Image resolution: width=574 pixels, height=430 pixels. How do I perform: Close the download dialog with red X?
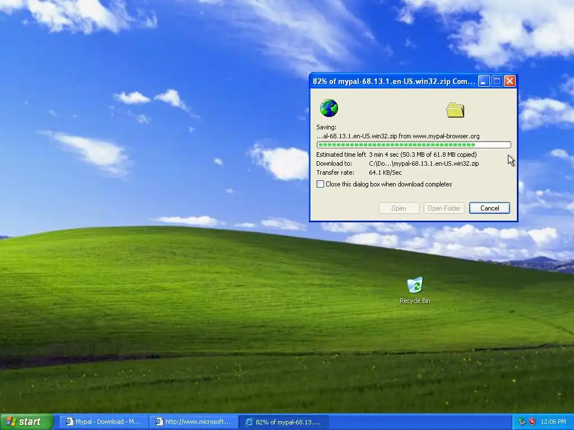(x=510, y=81)
